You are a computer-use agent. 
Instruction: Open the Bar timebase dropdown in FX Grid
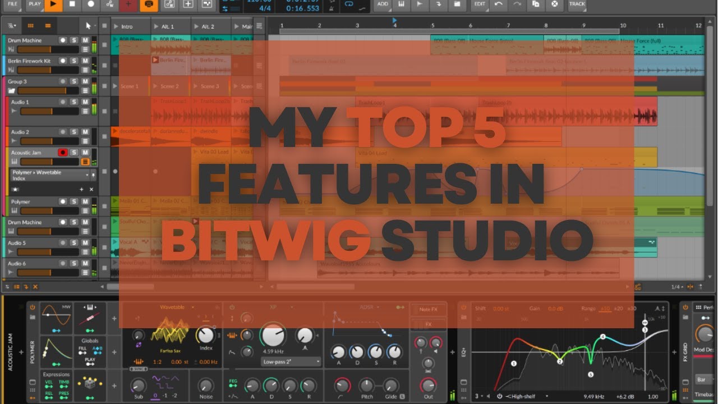[x=706, y=379]
